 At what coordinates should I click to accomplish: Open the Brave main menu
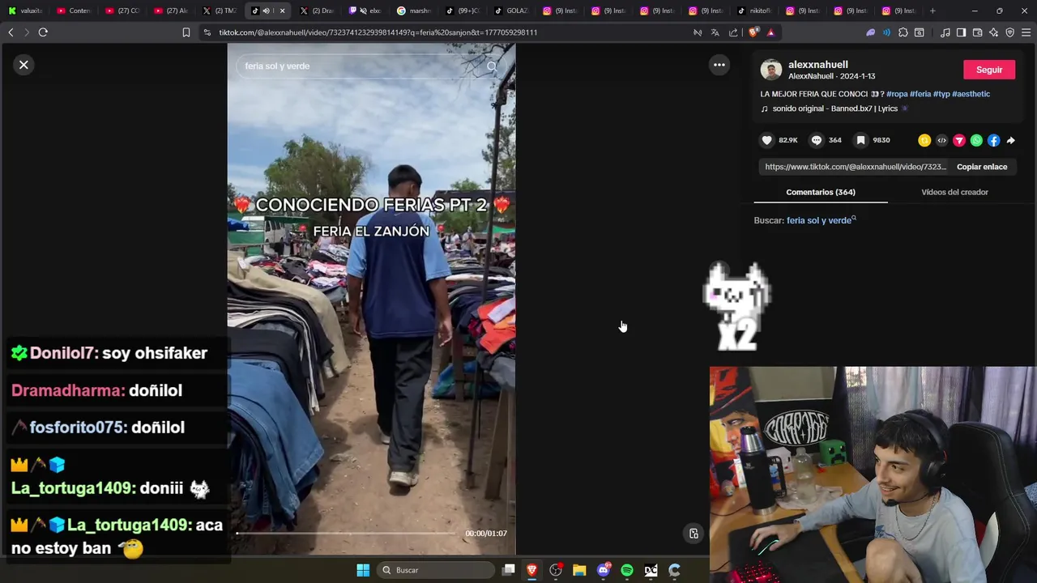click(x=1026, y=32)
